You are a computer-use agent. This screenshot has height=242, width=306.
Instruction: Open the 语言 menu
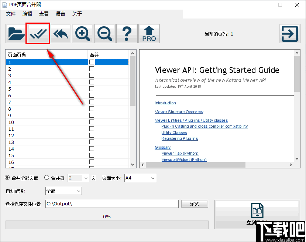pos(61,14)
